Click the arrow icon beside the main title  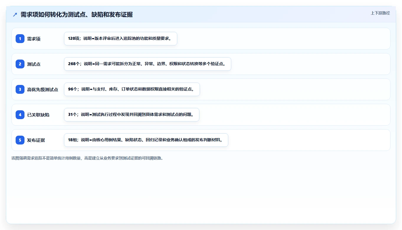pyautogui.click(x=15, y=15)
